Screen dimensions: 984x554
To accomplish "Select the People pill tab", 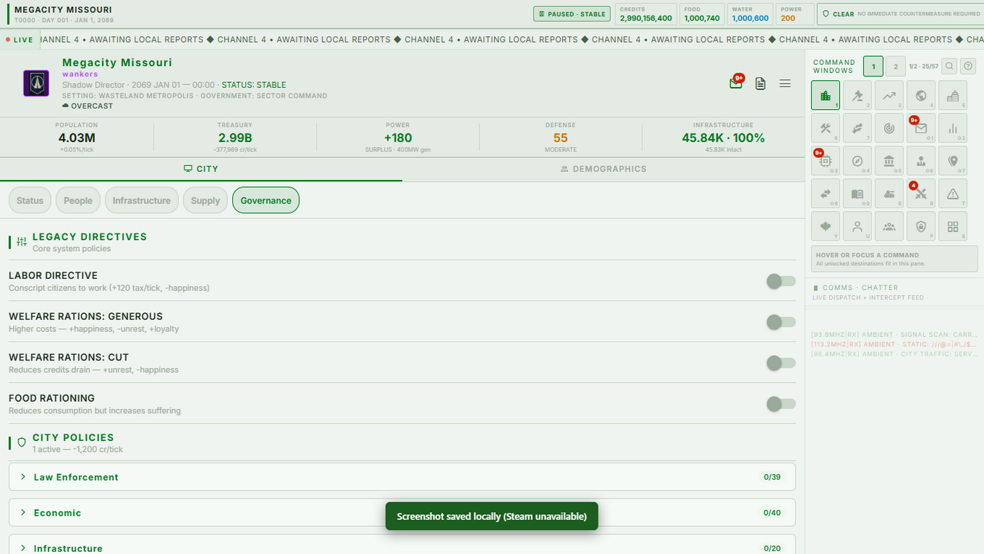I will tap(78, 201).
